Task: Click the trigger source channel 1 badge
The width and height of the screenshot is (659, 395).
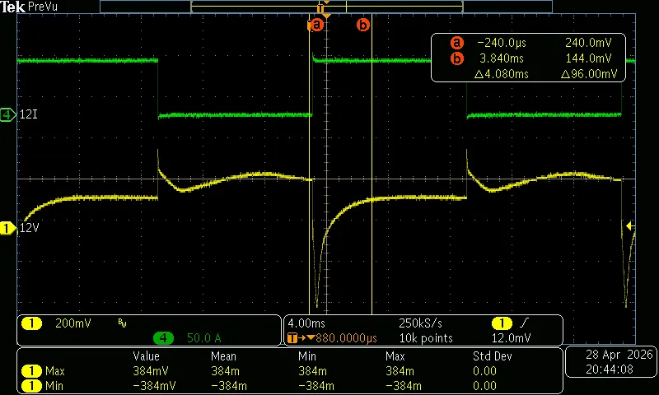Action: (502, 323)
